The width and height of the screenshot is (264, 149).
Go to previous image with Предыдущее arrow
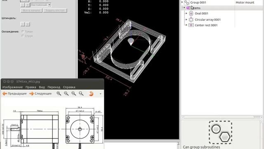pyautogui.click(x=14, y=94)
